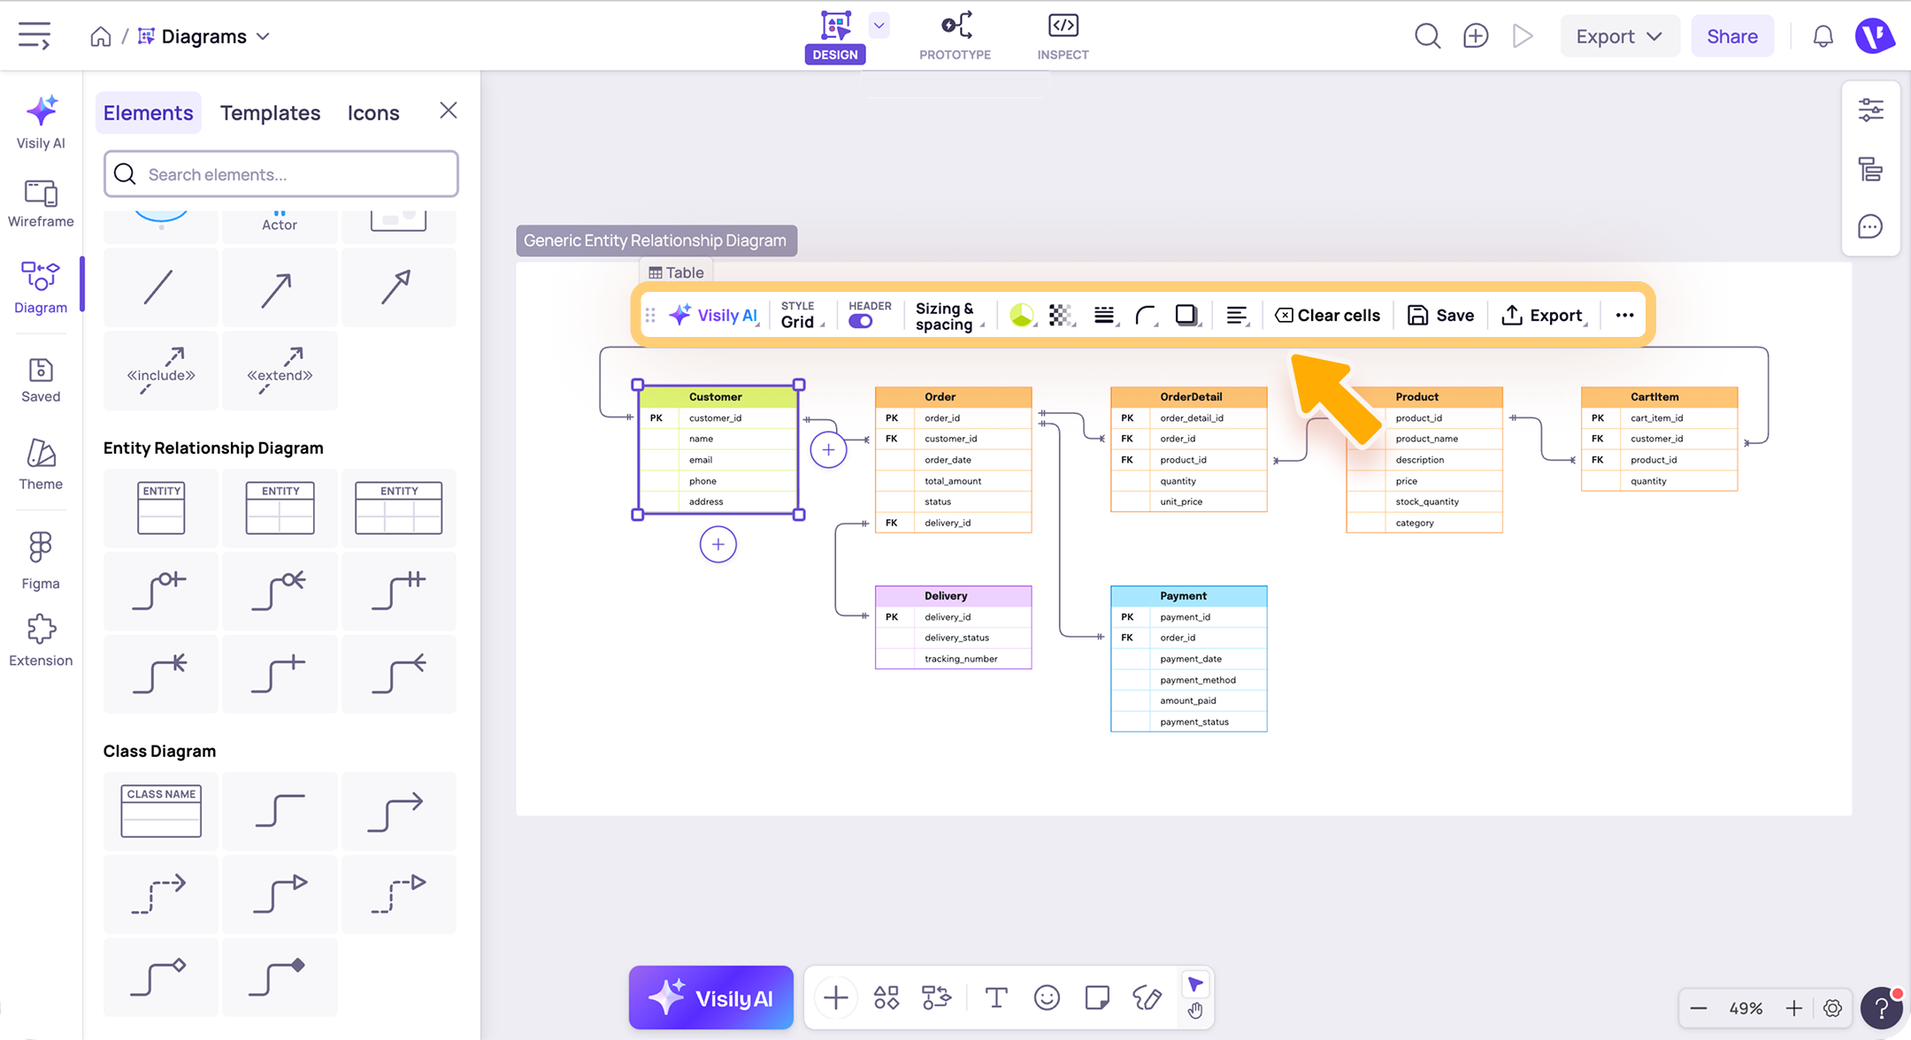
Task: Select the pointer cursor tool
Action: (1195, 984)
